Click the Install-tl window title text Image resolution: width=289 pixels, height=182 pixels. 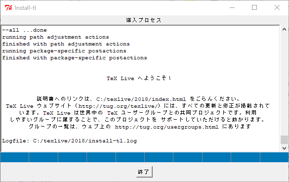click(x=25, y=8)
